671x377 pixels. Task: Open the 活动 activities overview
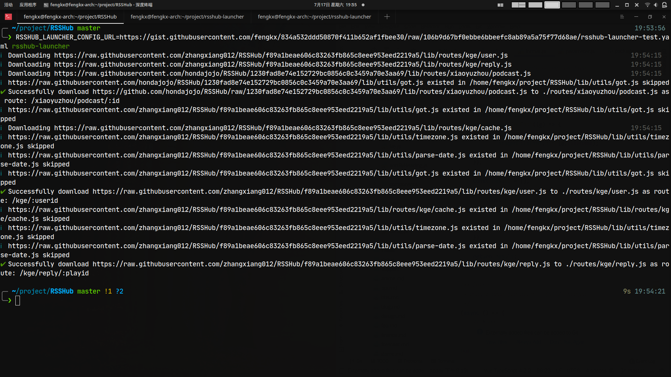coord(8,5)
